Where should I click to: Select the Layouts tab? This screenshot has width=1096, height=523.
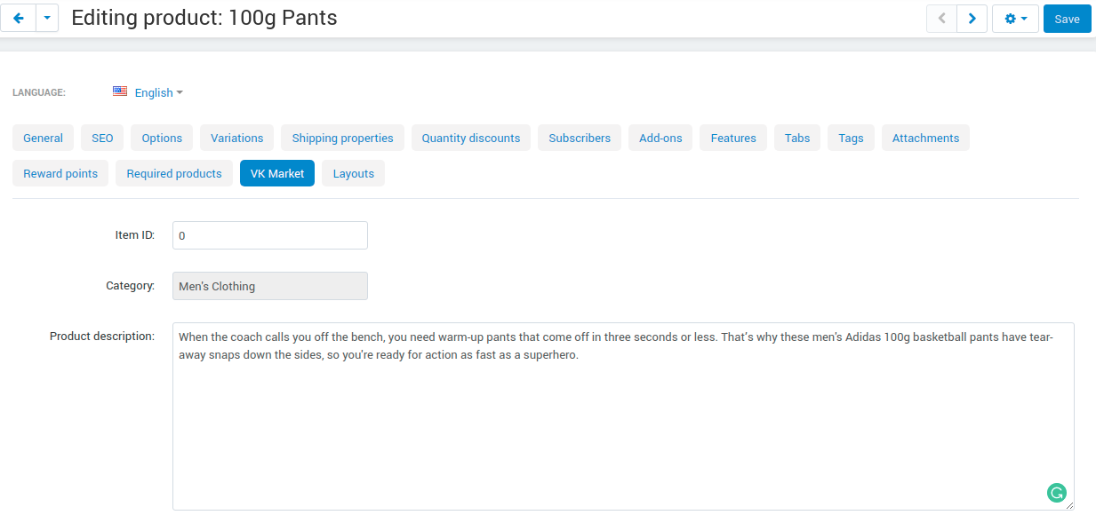(354, 173)
